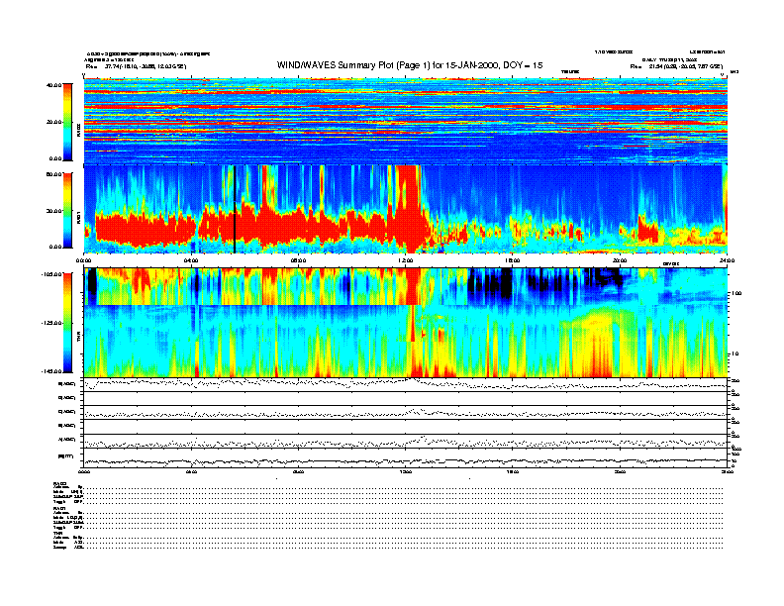Image resolution: width=784 pixels, height=606 pixels.
Task: Click the top RAD2 spectrogram panel
Action: pos(405,121)
